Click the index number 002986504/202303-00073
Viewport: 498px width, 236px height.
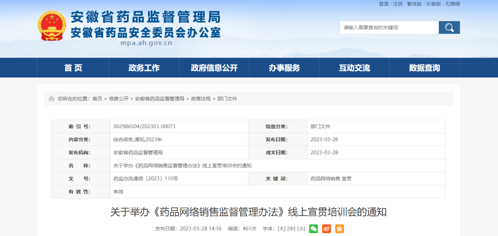click(144, 126)
